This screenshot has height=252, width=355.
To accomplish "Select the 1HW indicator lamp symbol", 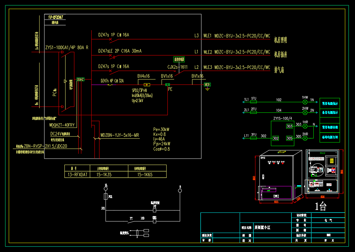I will click(x=305, y=102).
